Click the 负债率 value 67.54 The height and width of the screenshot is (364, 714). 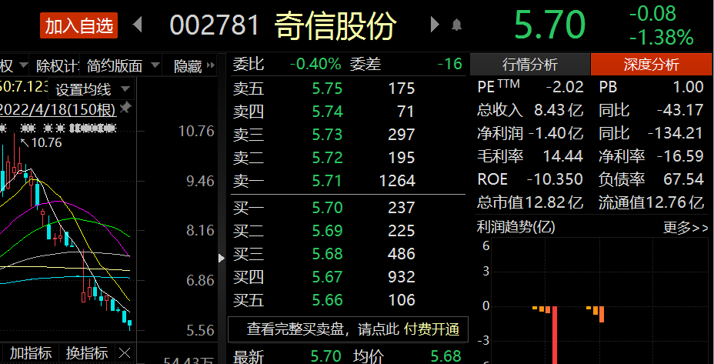click(684, 179)
